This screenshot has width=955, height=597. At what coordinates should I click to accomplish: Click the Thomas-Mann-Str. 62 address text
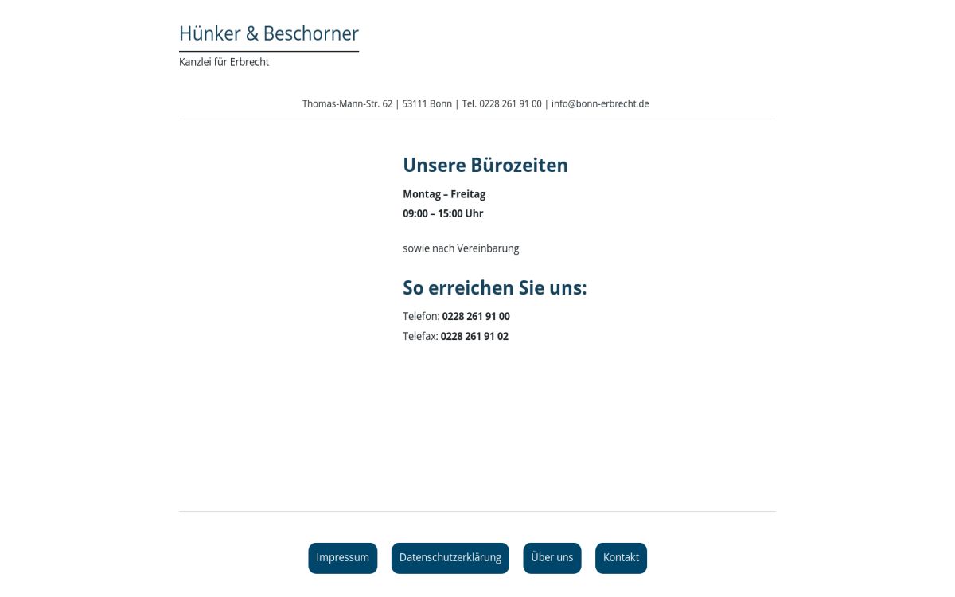(x=347, y=103)
